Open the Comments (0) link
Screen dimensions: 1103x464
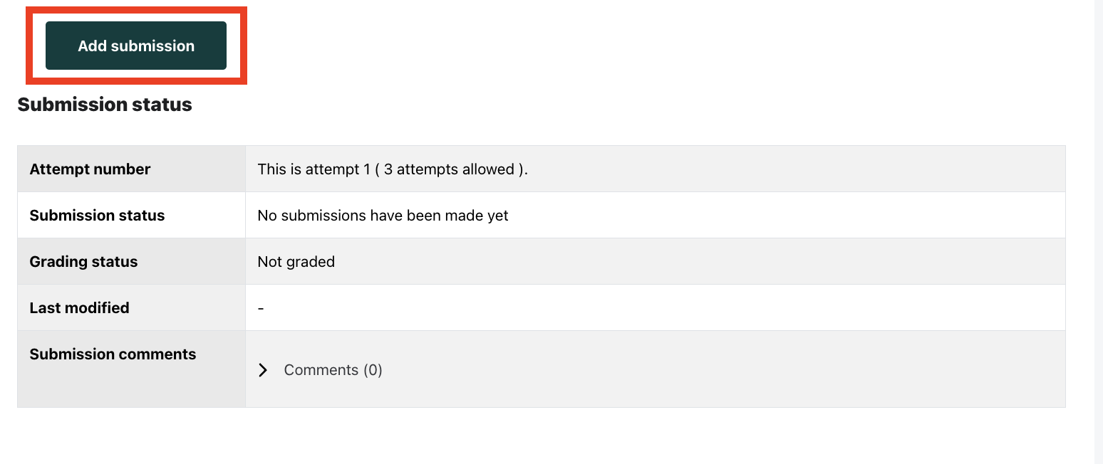[333, 370]
